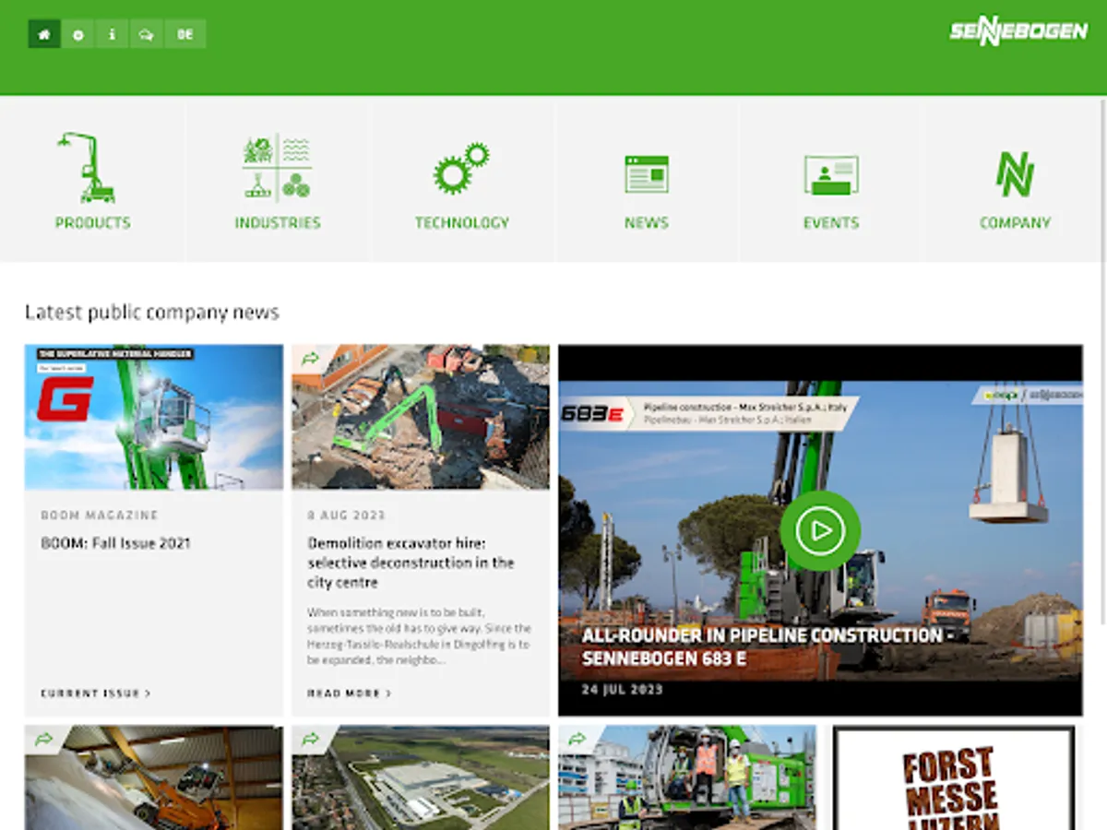
Task: Open the settings gear icon in header
Action: click(x=78, y=34)
